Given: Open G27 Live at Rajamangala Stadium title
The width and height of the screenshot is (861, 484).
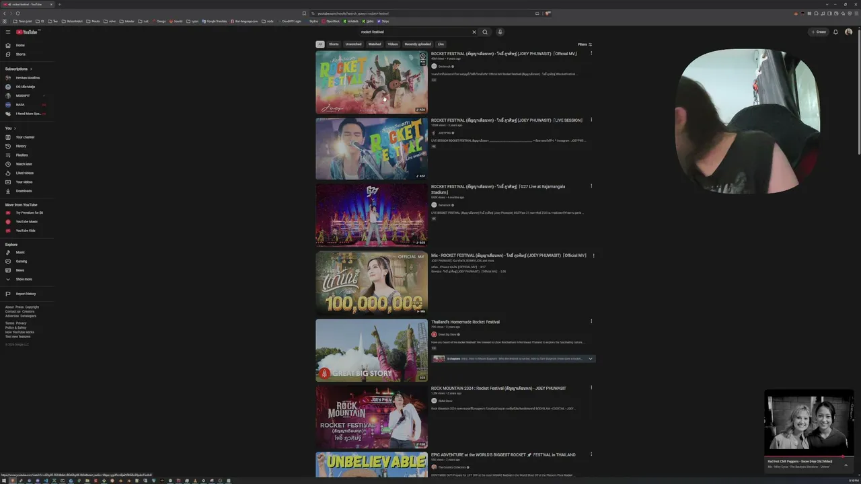Looking at the screenshot, I should tap(498, 189).
